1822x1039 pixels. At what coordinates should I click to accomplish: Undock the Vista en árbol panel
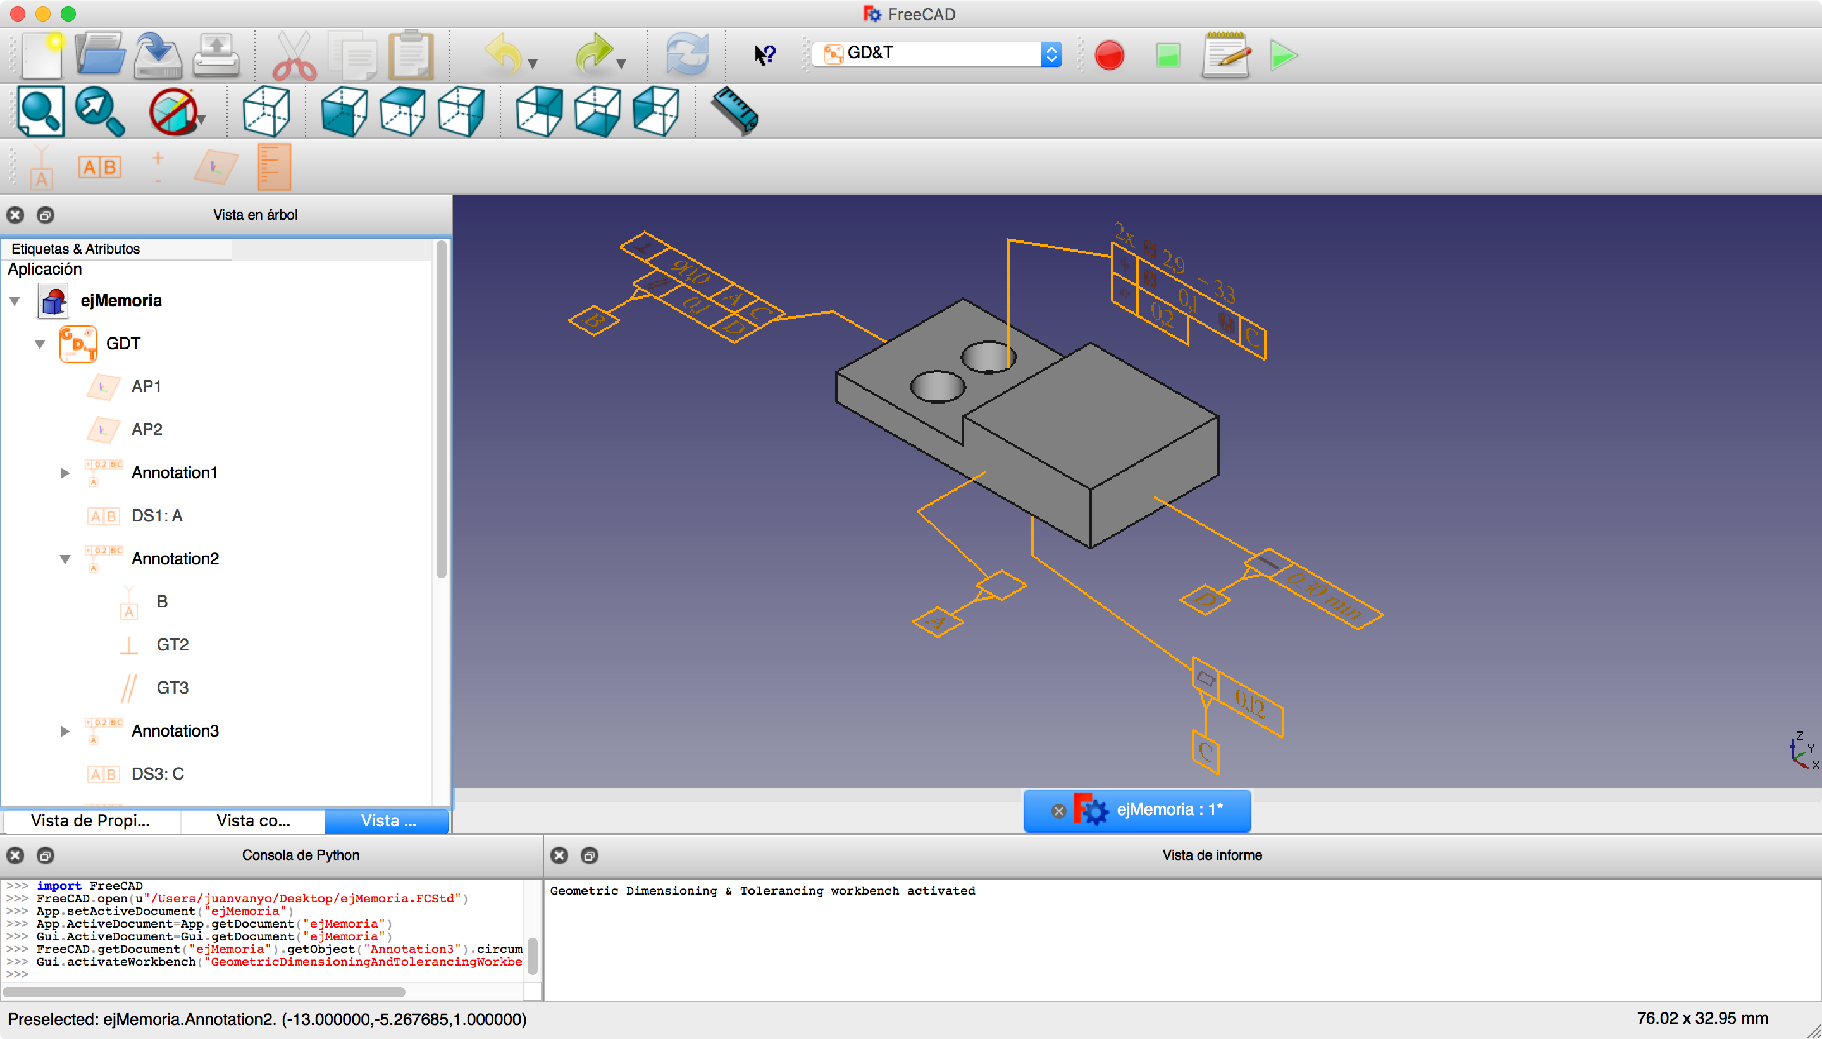[x=45, y=215]
